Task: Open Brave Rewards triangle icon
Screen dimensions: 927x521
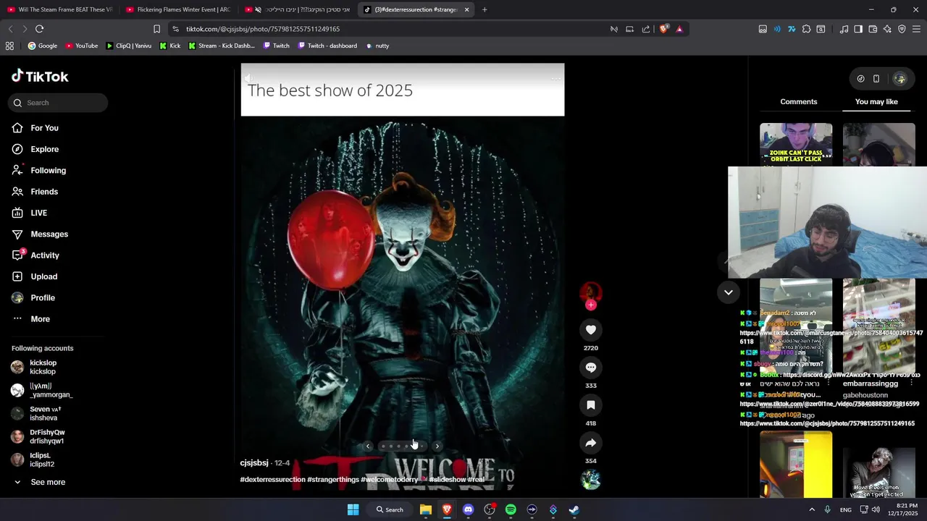Action: (679, 29)
